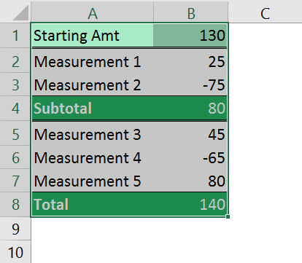Click the cell containing 130
302x263 pixels.
pos(191,36)
